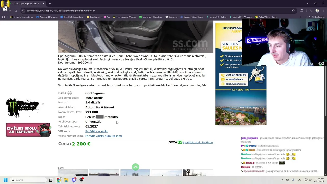Image resolution: width=327 pixels, height=184 pixels.
Task: Open volume speaker icon in tray
Action: pyautogui.click(x=310, y=180)
